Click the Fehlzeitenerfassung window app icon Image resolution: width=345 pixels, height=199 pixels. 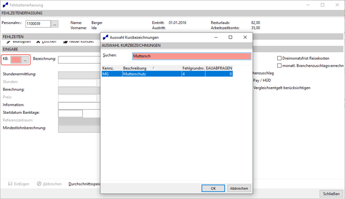point(6,5)
